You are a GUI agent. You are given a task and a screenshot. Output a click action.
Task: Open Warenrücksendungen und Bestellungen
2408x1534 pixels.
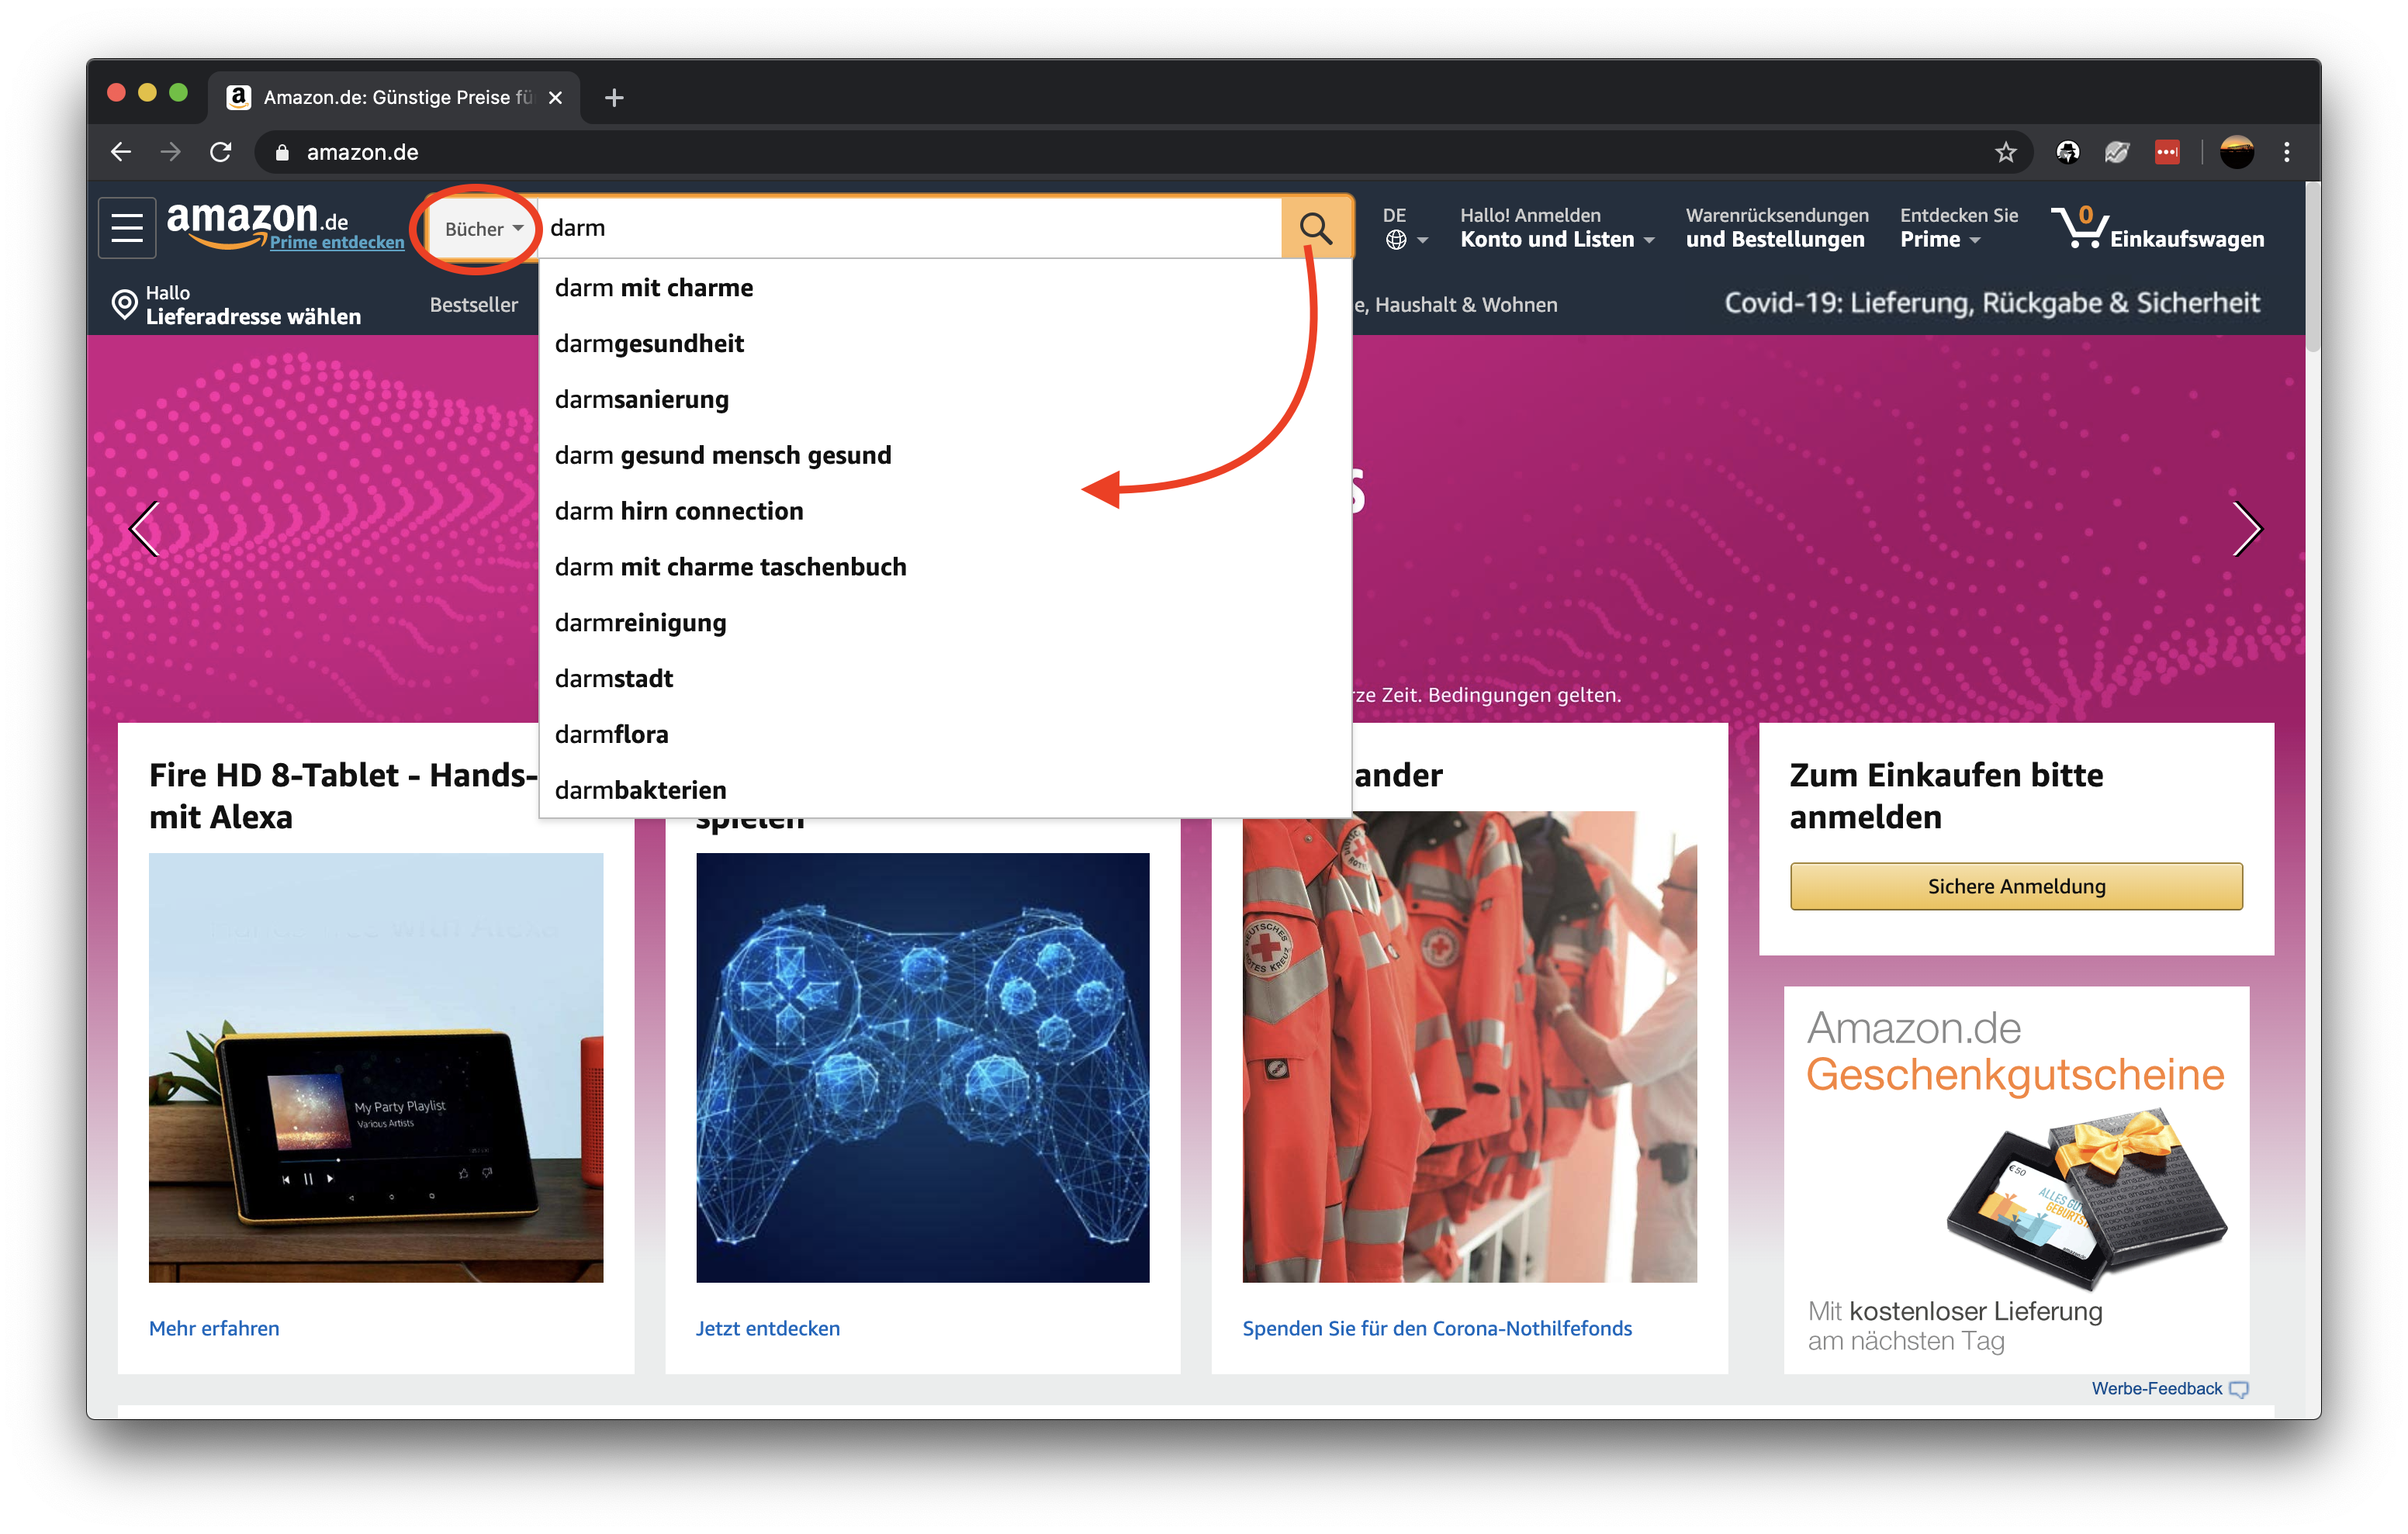click(1776, 228)
